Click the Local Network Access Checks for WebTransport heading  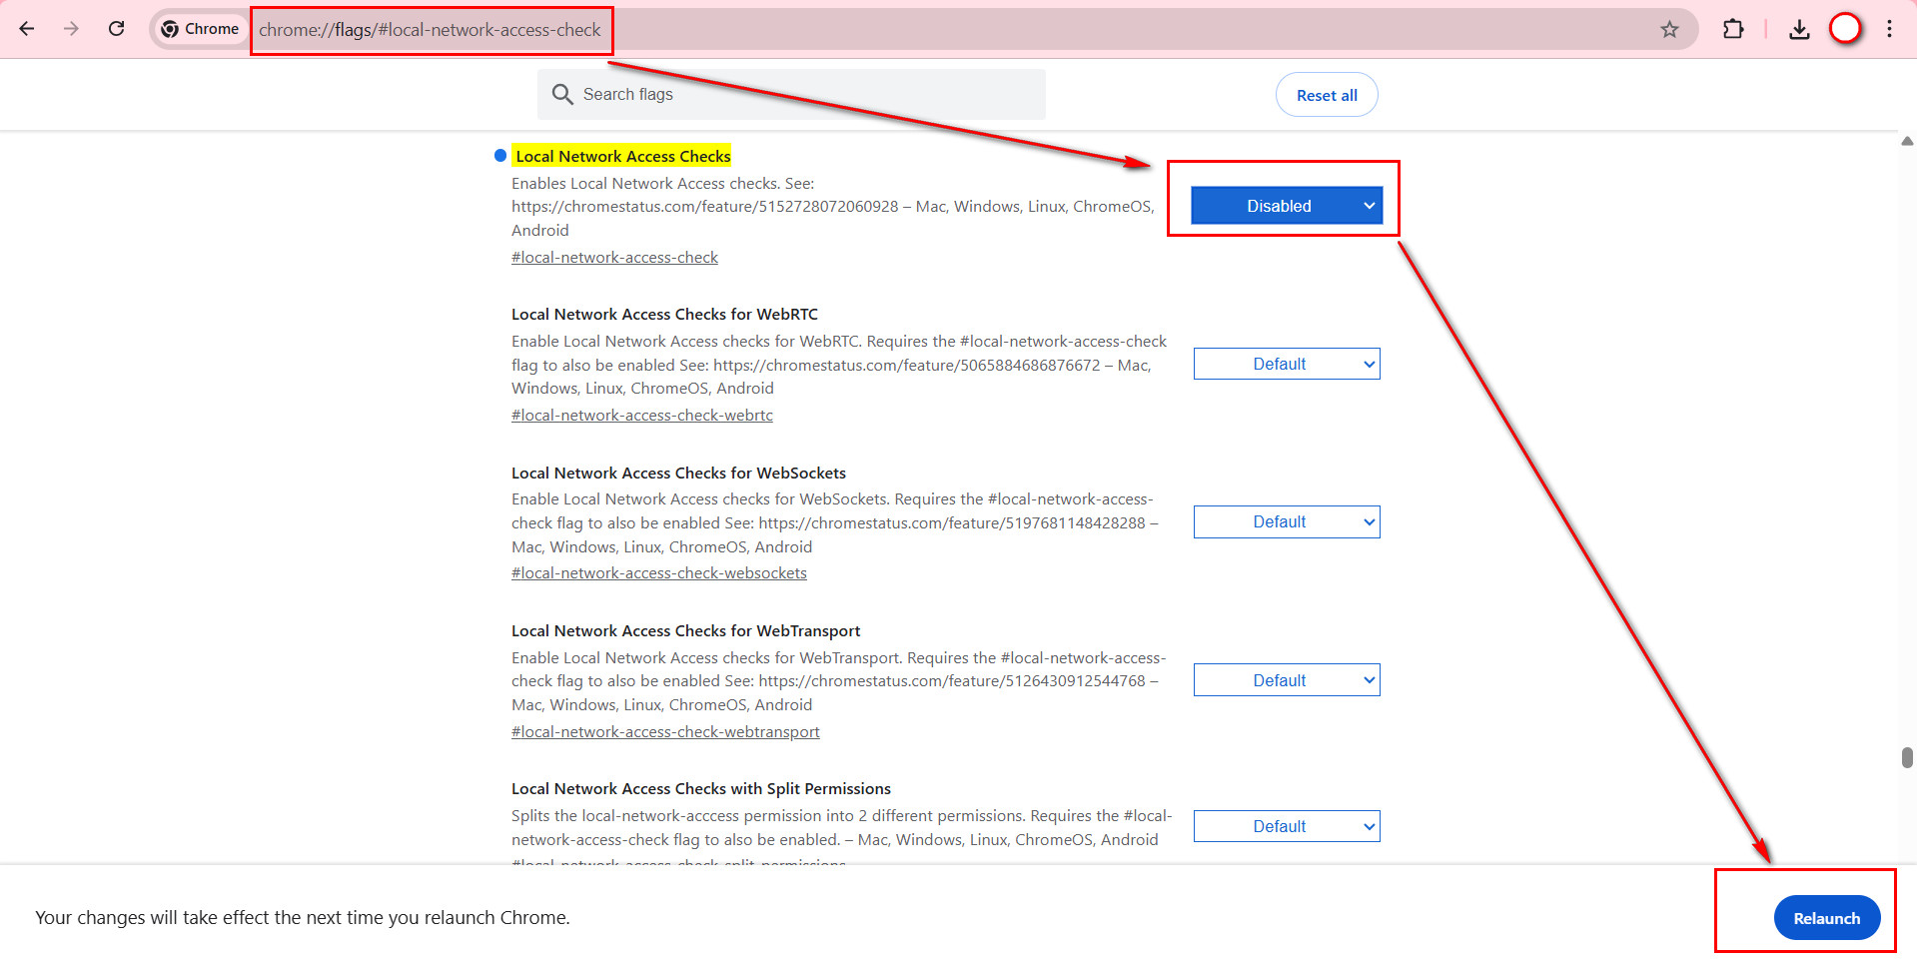pos(685,631)
